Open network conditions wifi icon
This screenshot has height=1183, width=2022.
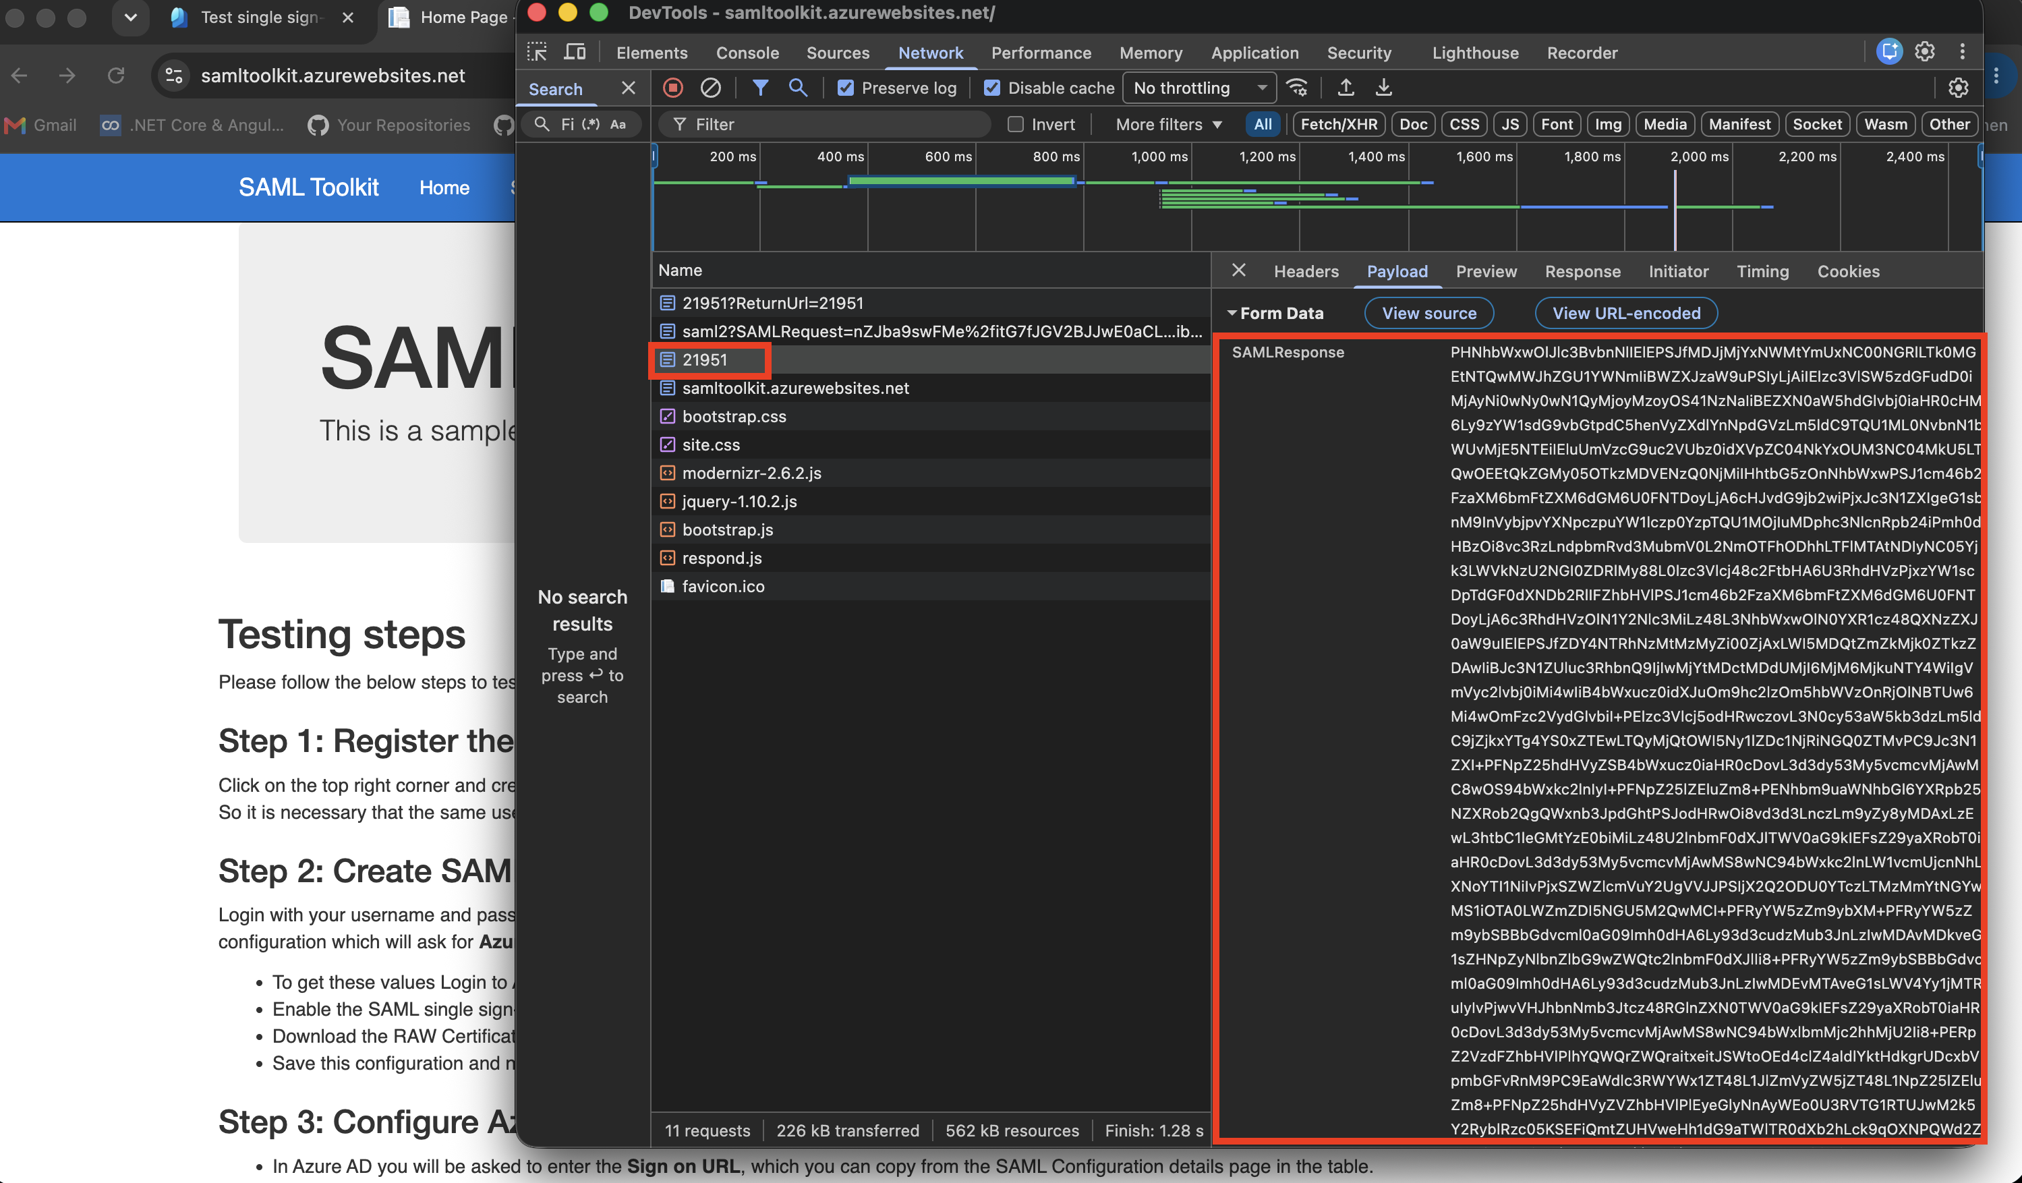(x=1298, y=88)
